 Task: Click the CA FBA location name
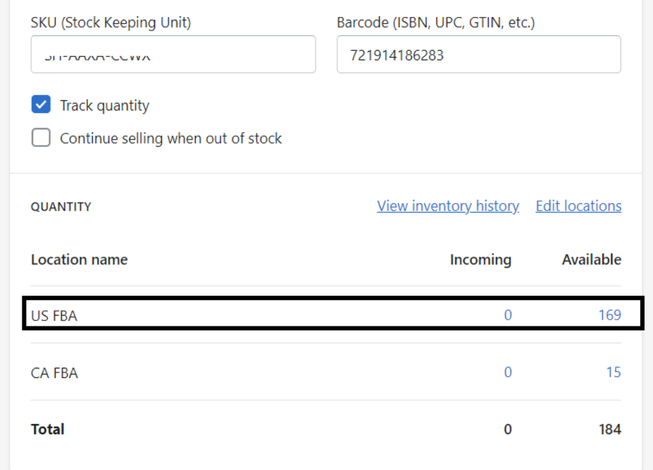click(x=54, y=373)
